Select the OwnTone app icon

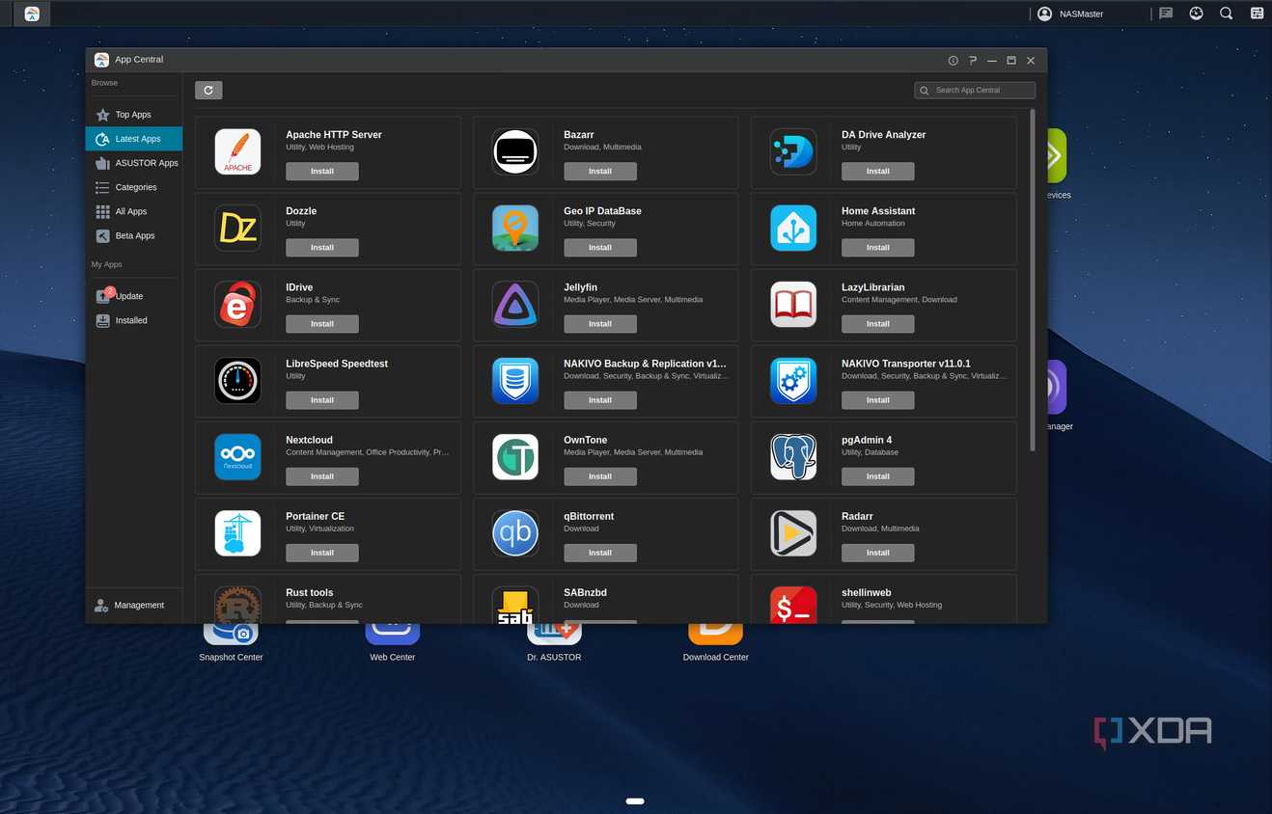pos(515,456)
